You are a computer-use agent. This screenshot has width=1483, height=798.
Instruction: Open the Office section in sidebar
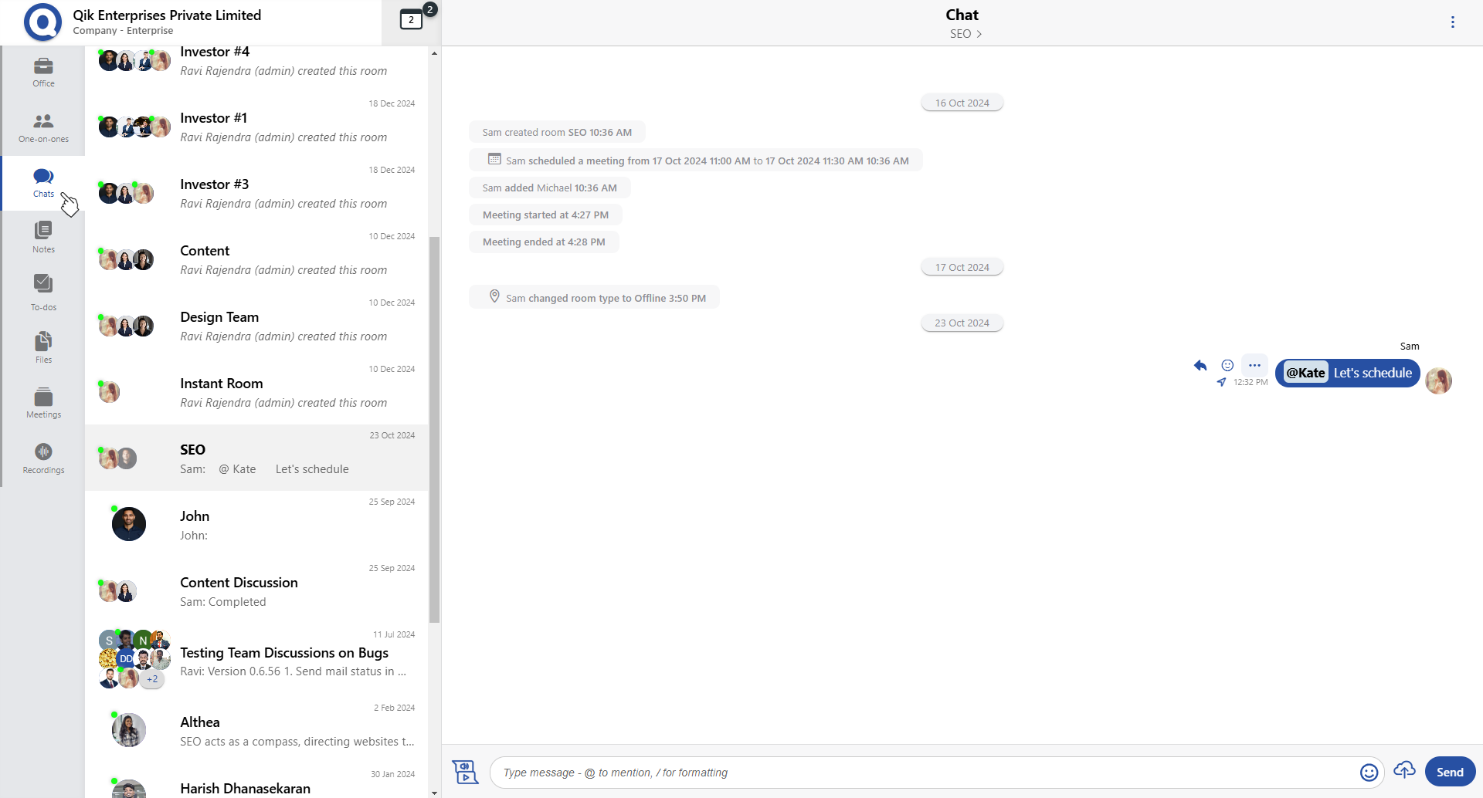(43, 73)
